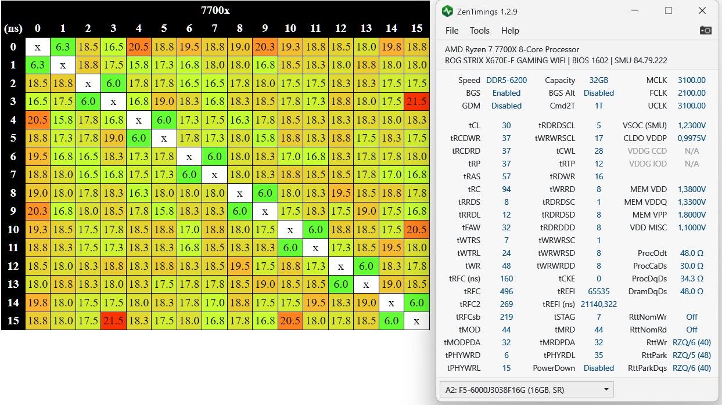Select the ProcOdt value 48.0 Ω

coord(692,253)
